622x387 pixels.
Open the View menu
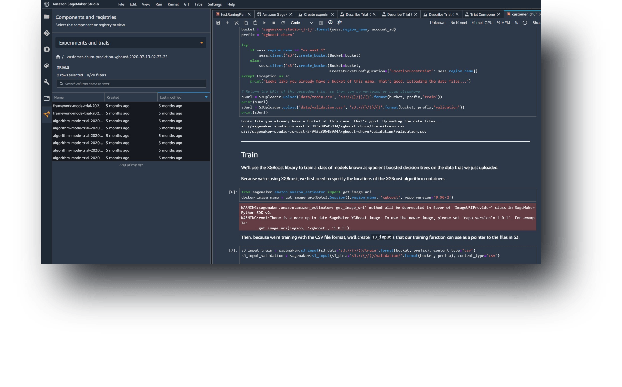click(x=146, y=4)
